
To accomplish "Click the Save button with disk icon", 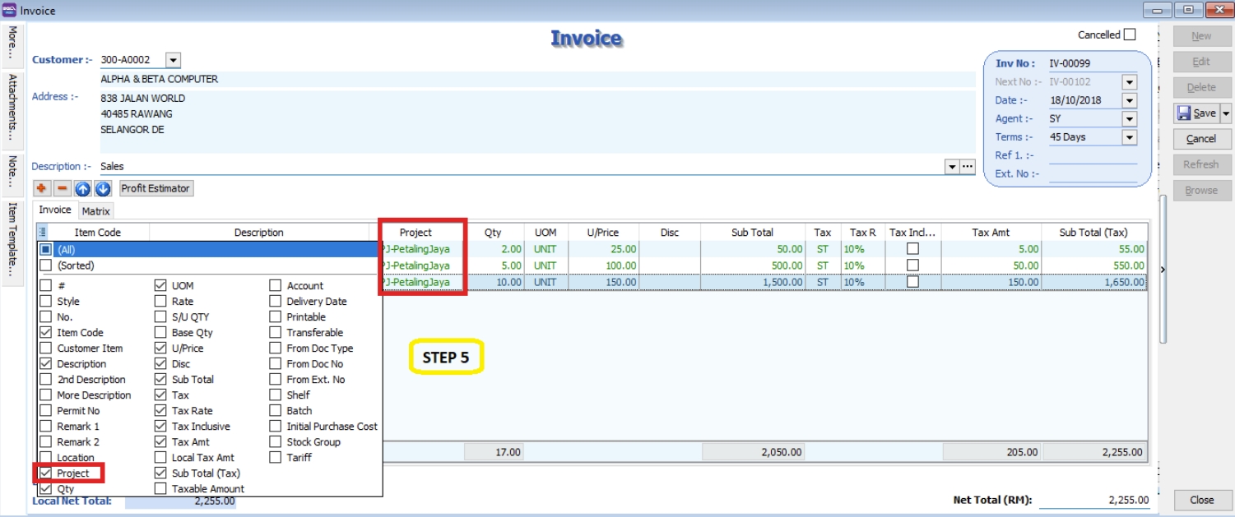I will coord(1196,113).
